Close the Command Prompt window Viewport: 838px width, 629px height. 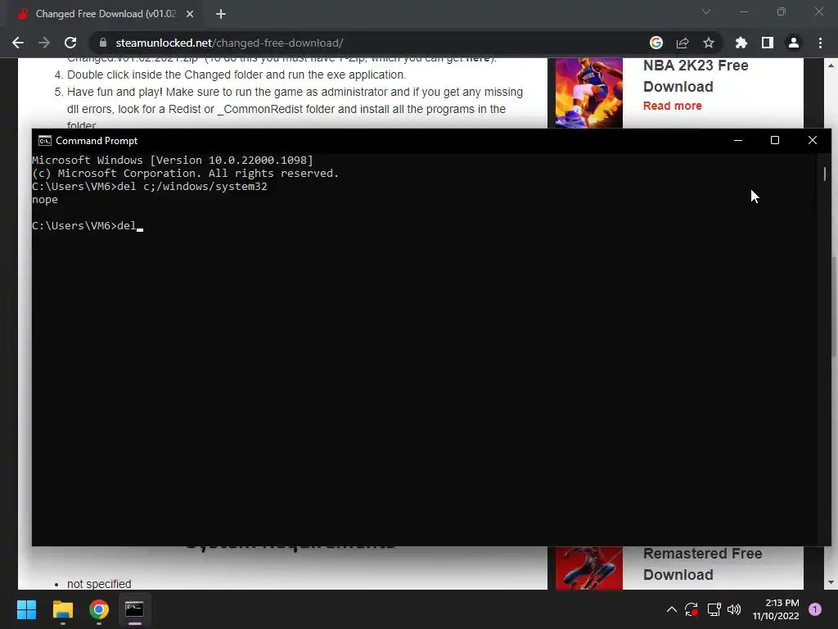click(x=813, y=140)
